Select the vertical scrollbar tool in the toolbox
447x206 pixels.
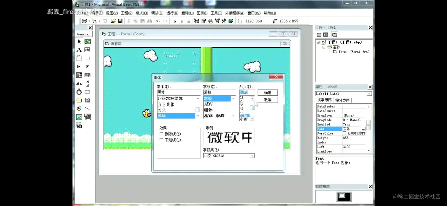click(88, 84)
